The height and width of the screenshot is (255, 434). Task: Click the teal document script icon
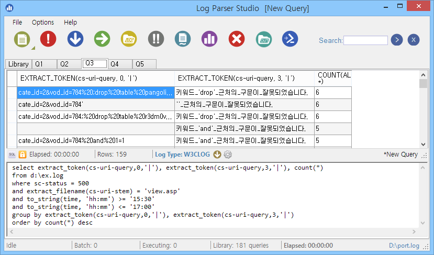[x=183, y=39]
